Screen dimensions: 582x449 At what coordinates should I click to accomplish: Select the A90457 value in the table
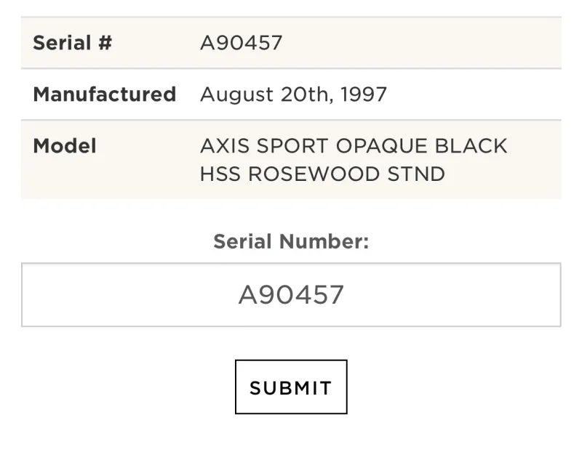click(x=241, y=43)
